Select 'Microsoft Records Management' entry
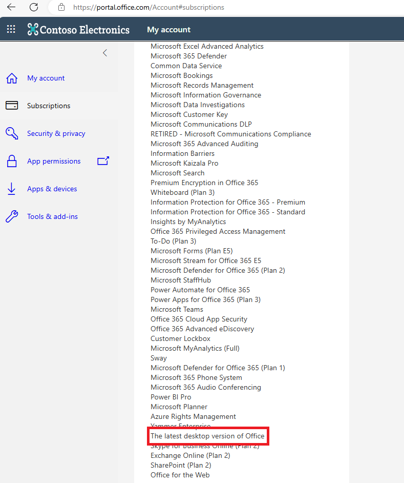This screenshot has height=483, width=404. (x=202, y=85)
